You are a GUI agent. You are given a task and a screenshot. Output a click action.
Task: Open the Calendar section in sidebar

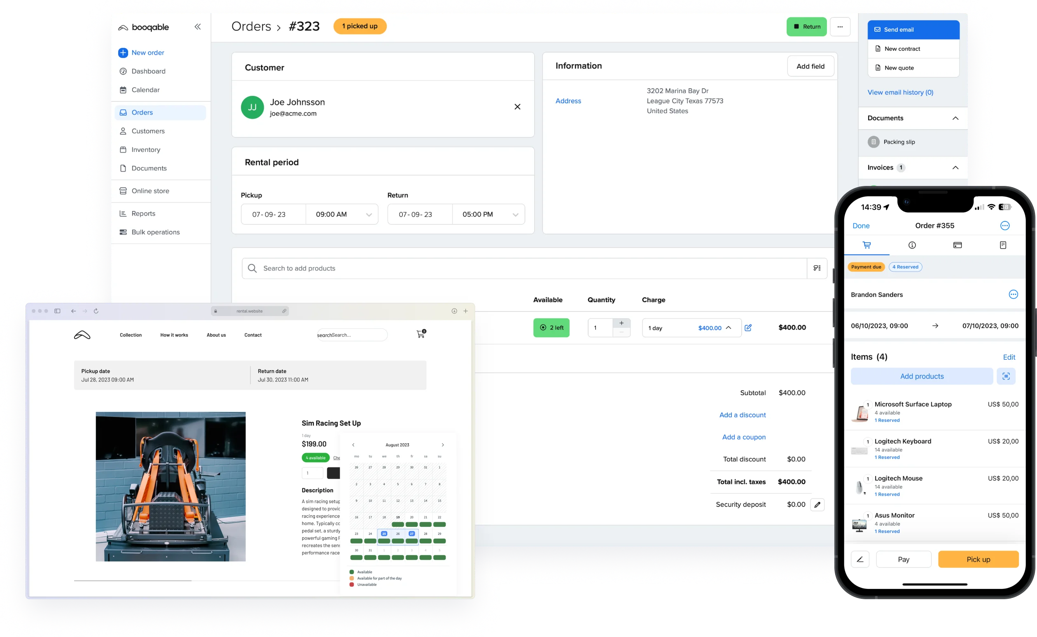145,89
